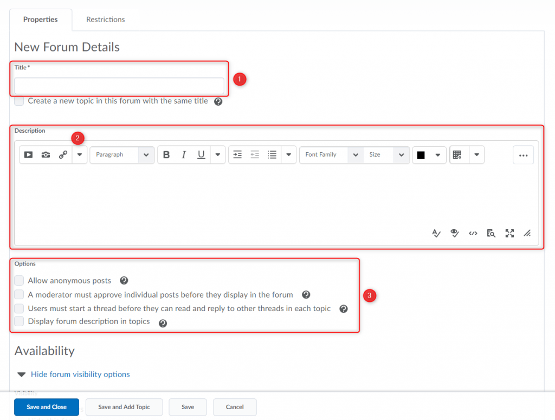Switch to the Restrictions tab
555x420 pixels.
pos(105,19)
